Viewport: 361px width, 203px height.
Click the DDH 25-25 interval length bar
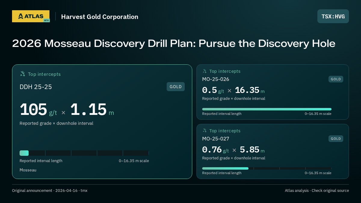coord(84,153)
